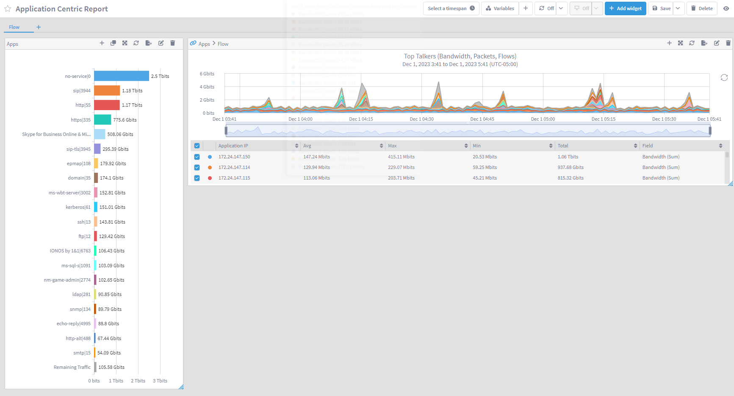
Task: Sort table by Min column arrows
Action: tap(551, 146)
